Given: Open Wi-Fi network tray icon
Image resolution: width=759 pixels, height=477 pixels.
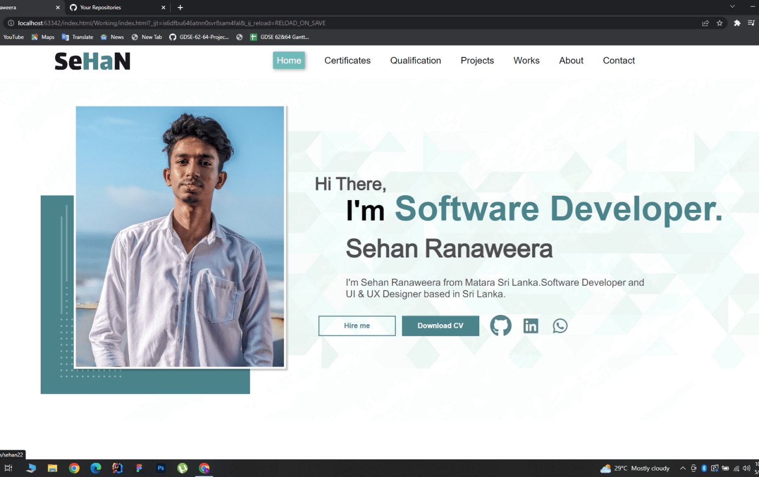Looking at the screenshot, I should point(736,468).
